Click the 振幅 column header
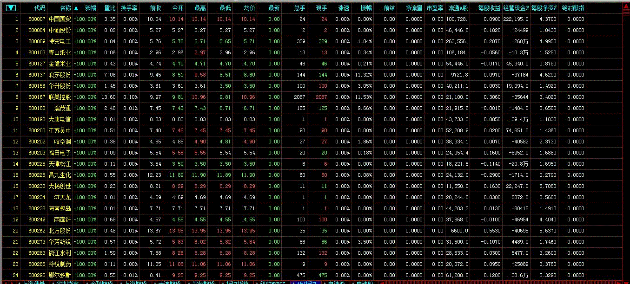Screen dimensions: 630x284 [x=366, y=8]
